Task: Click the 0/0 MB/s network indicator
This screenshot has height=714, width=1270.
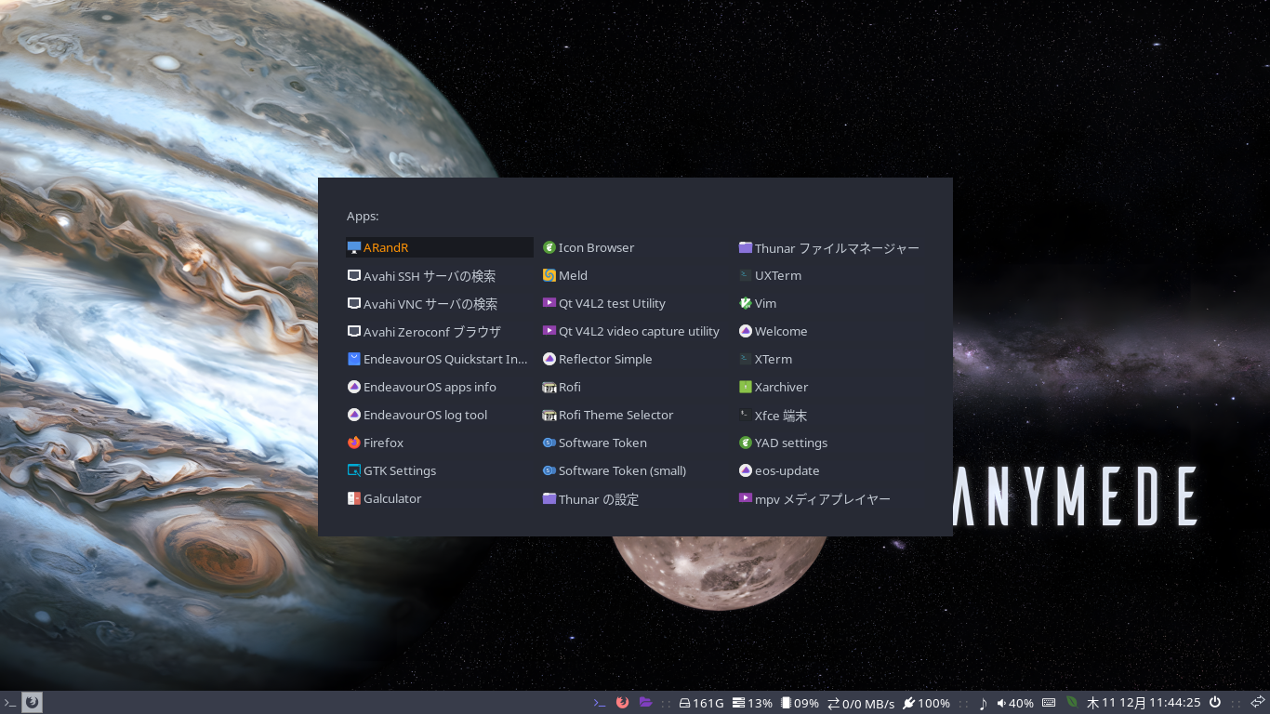Action: tap(861, 704)
